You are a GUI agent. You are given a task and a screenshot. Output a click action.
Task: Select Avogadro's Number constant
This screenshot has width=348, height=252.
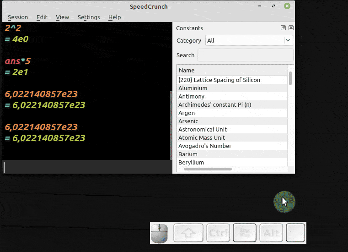pyautogui.click(x=232, y=146)
